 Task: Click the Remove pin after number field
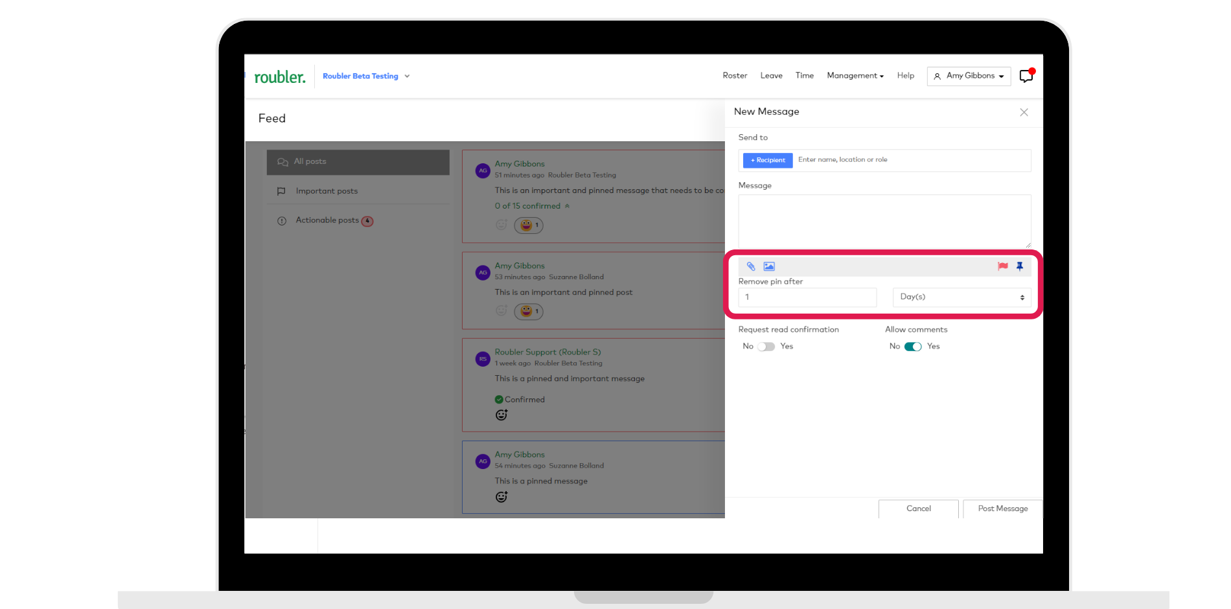pos(807,297)
